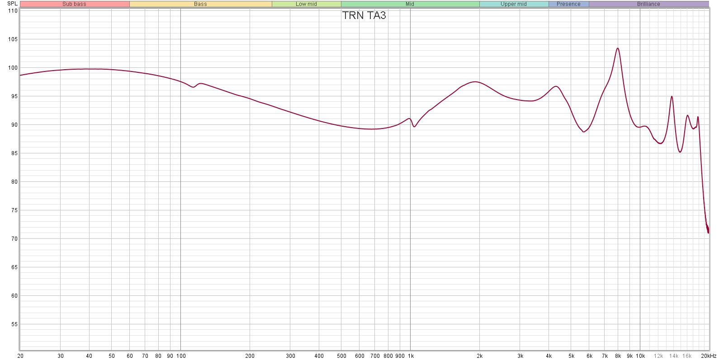The image size is (719, 361).
Task: Click the 100 dB axis value
Action: [x=13, y=68]
